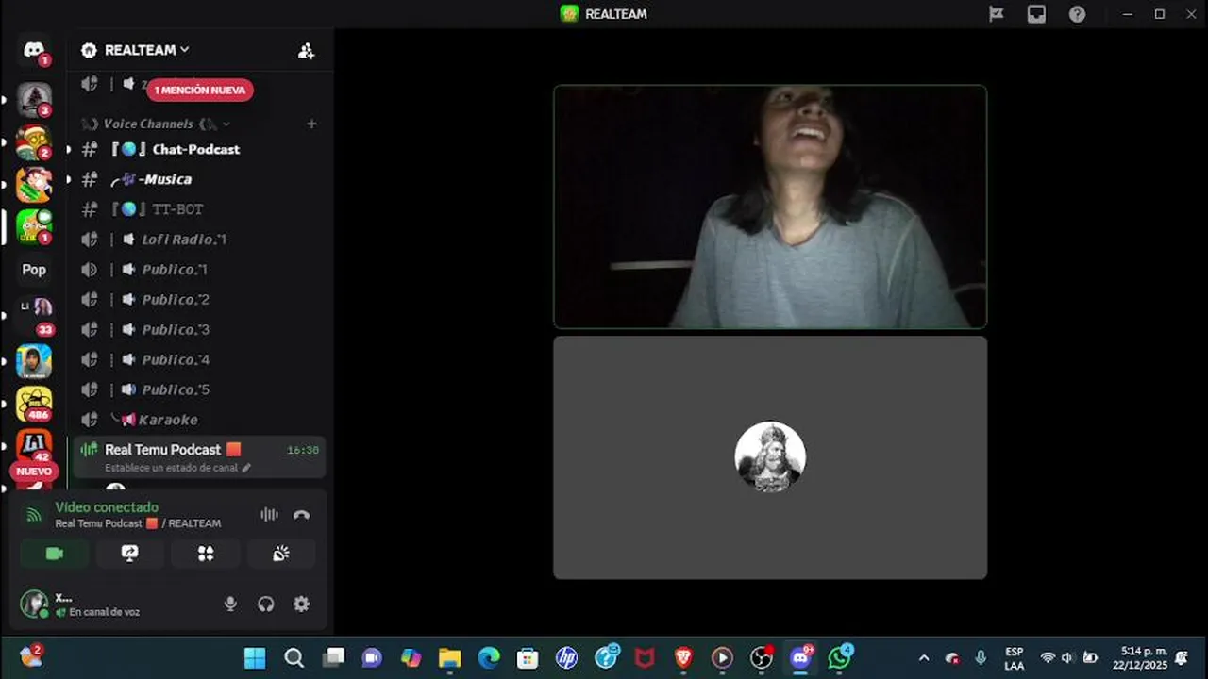Viewport: 1208px width, 679px height.
Task: Open Windows Start menu
Action: click(x=255, y=657)
